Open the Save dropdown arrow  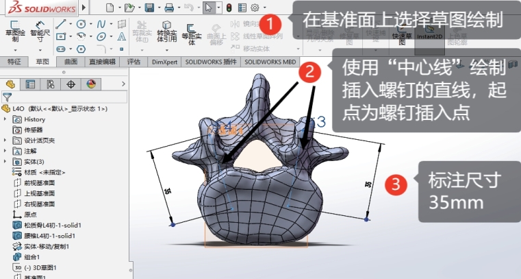(x=159, y=8)
